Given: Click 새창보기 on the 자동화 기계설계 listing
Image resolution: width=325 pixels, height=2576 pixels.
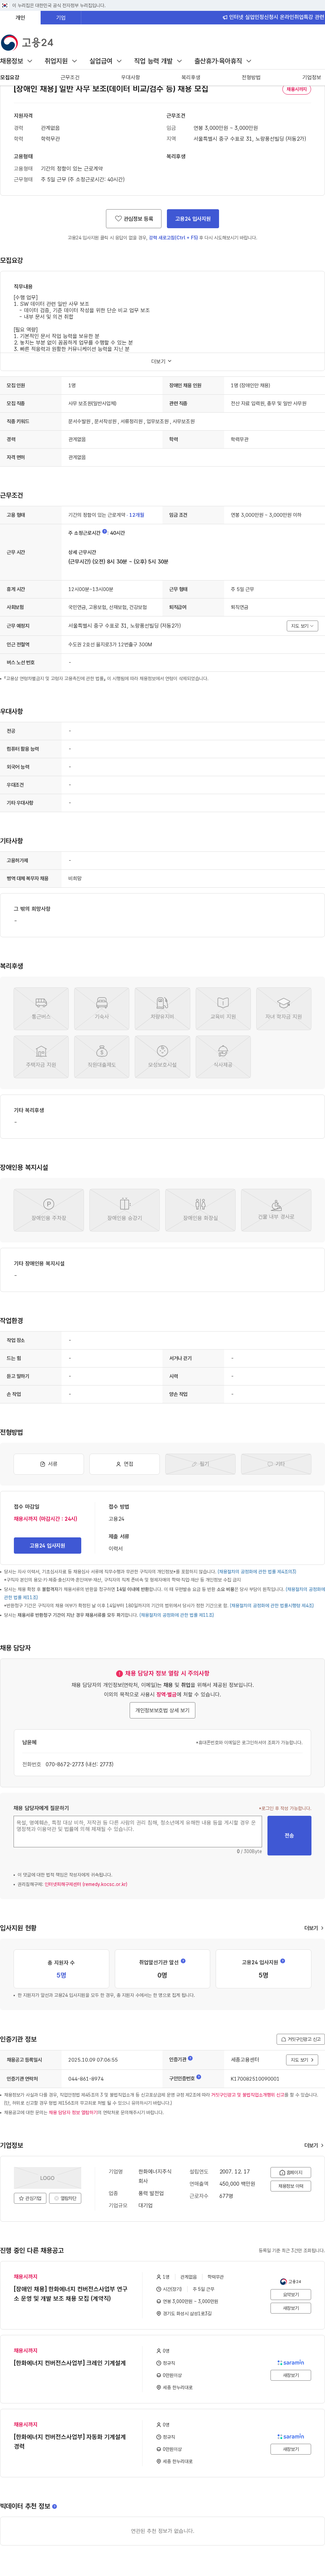Looking at the screenshot, I should coord(291,2449).
